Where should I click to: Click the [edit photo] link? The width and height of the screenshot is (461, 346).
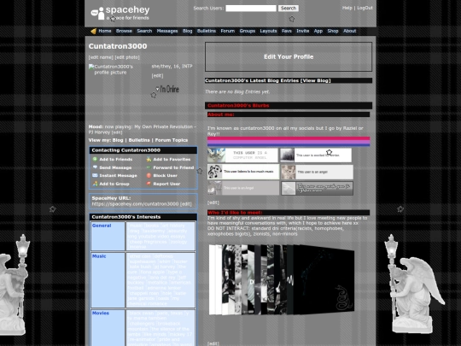[127, 57]
